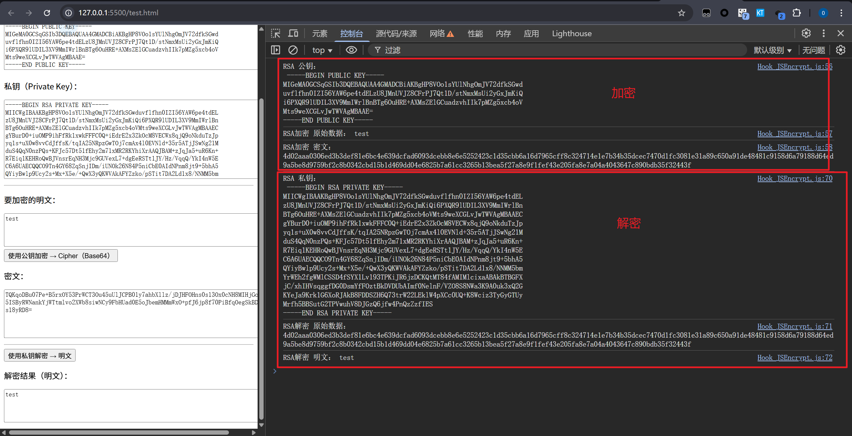Screen dimensions: 852x436
Task: Clear the console with the ban icon
Action: coord(293,50)
